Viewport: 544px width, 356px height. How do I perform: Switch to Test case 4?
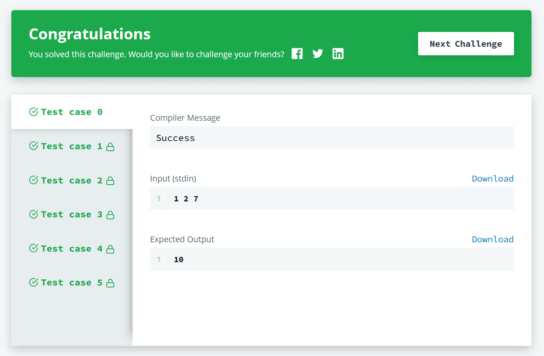[70, 248]
